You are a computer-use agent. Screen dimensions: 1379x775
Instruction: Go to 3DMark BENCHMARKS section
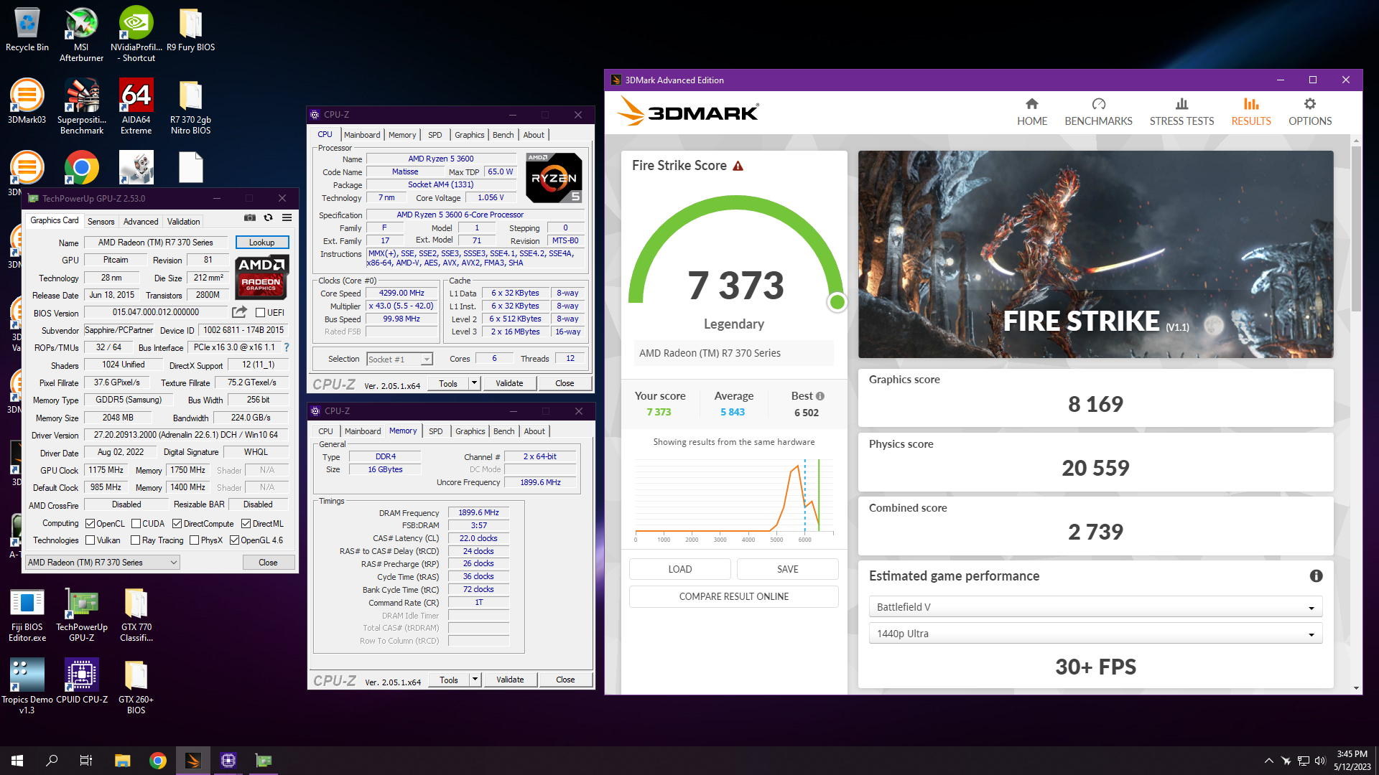1098,113
